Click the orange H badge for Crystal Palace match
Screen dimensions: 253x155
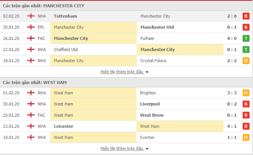pos(246,61)
